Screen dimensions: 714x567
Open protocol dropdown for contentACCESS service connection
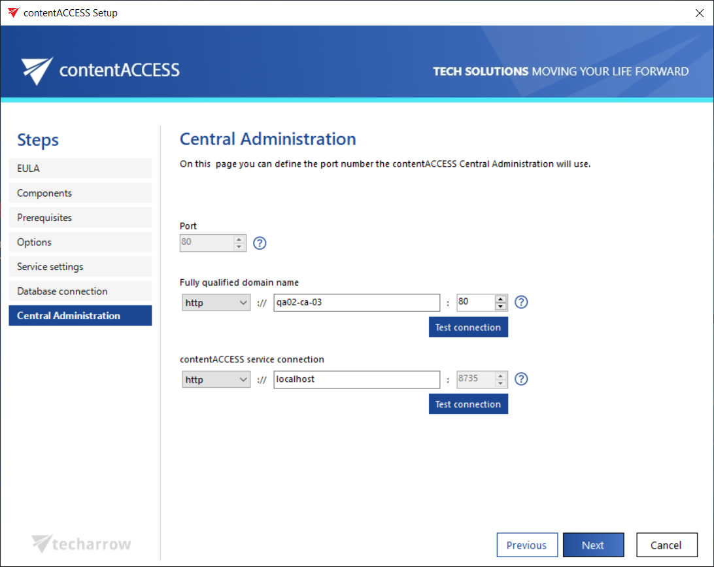tap(216, 379)
